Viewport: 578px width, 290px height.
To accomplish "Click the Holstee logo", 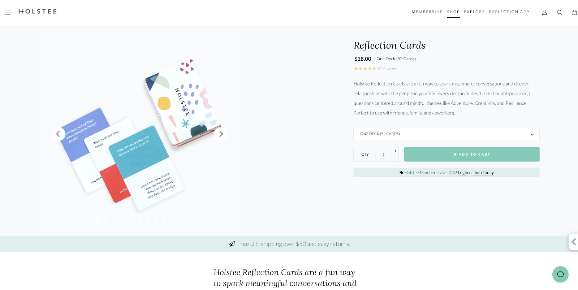I will click(37, 11).
